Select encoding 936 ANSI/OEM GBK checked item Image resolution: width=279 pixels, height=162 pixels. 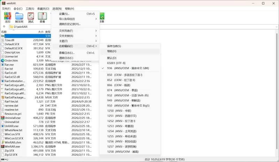[x=130, y=68]
